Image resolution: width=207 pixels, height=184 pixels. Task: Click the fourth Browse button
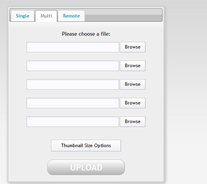click(133, 103)
